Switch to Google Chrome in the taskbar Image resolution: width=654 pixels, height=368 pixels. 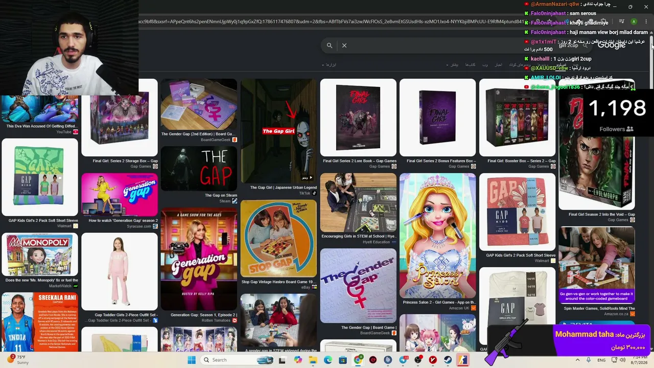click(x=358, y=360)
